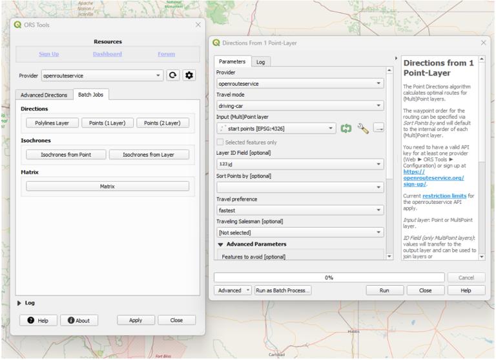Viewport: 496px width, 360px height.
Task: Select the Batch Jobs tab
Action: 91,94
